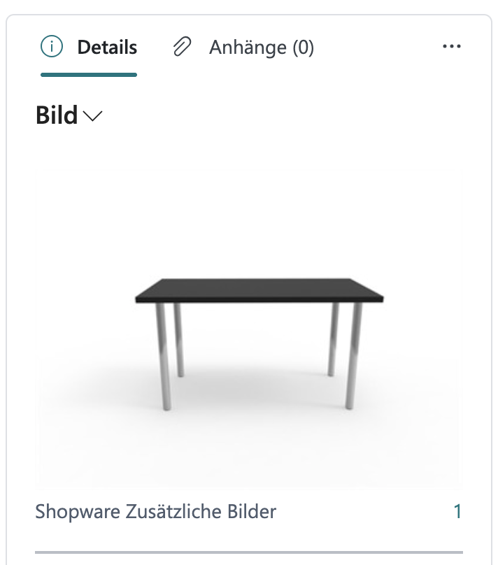
Task: Click the black tabletop in the picture
Action: (259, 289)
